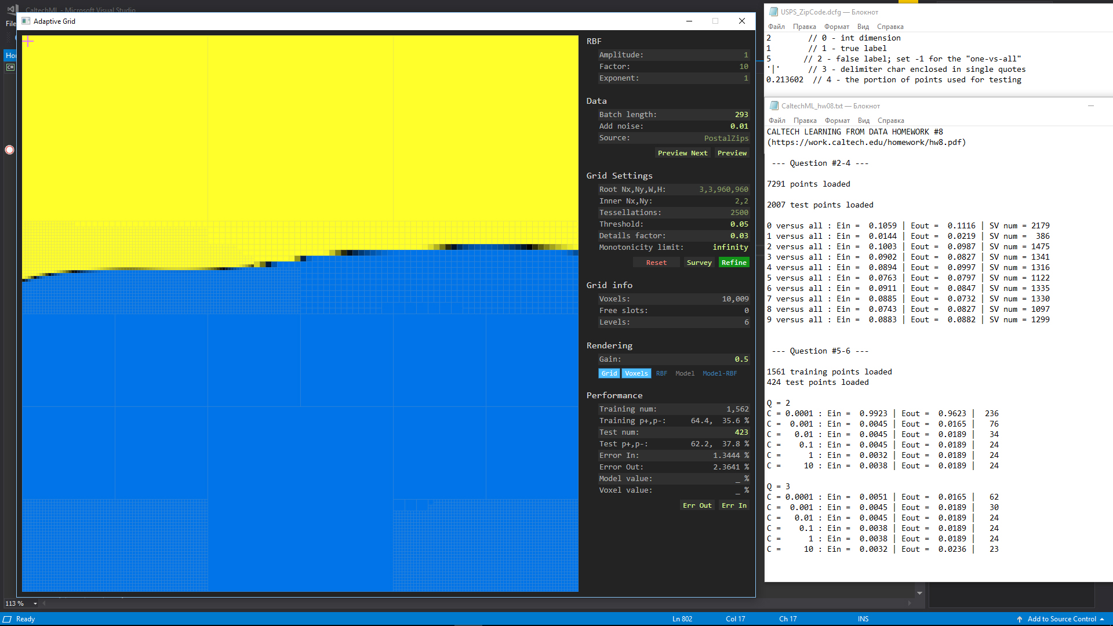Click the Notepad icon of USPS_ZipCode.dcfg
Image resolution: width=1113 pixels, height=626 pixels.
[x=773, y=12]
